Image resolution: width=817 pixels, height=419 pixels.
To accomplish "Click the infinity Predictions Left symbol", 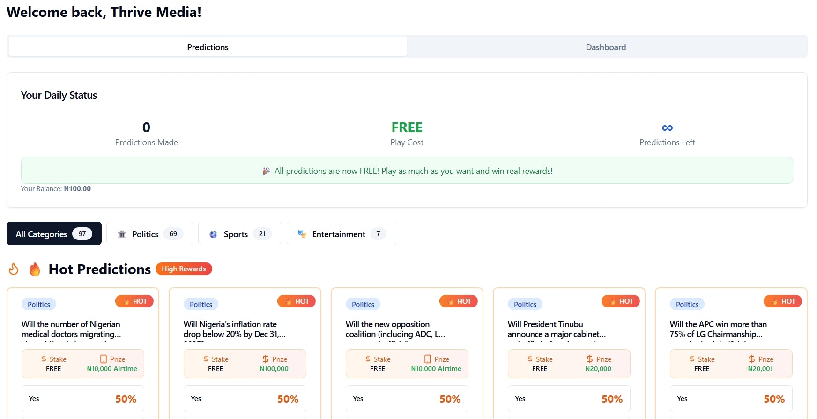I will coord(667,127).
